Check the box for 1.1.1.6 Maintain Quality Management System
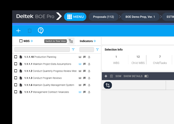The width and height of the screenshot is (174, 124). coord(16,85)
